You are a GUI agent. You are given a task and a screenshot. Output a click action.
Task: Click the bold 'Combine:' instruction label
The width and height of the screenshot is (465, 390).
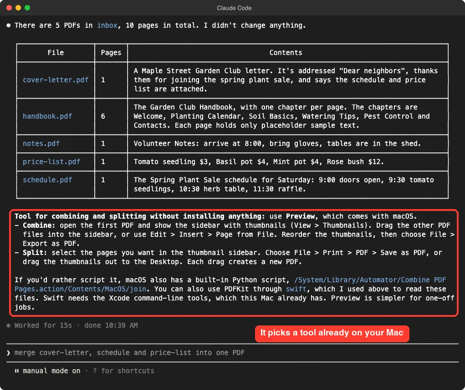(x=39, y=225)
